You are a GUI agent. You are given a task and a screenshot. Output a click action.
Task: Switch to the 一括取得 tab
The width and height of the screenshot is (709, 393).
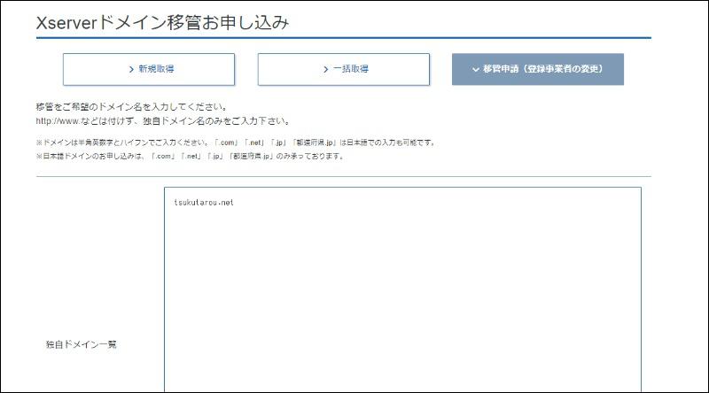(x=344, y=69)
